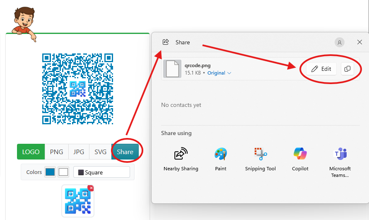
Task: Open the Square shape dropdown
Action: [101, 172]
